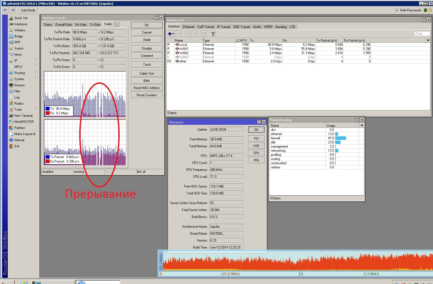Click the Remove minus icon in Interface List
This screenshot has width=433, height=284.
pos(179,34)
